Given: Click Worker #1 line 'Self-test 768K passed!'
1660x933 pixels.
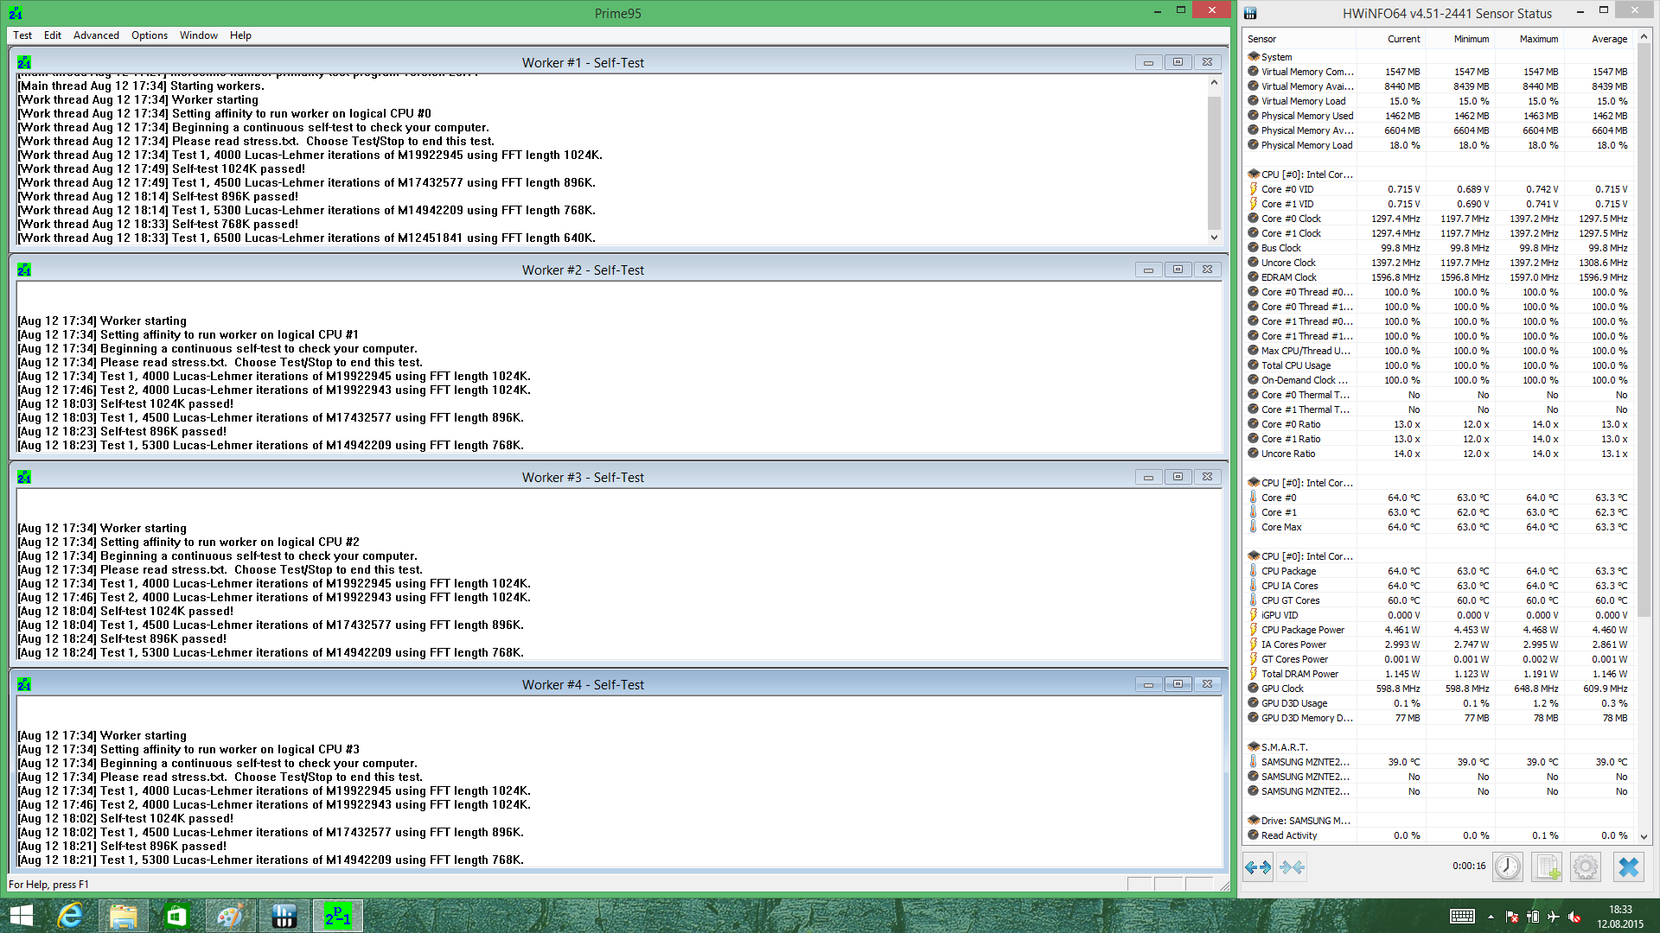Looking at the screenshot, I should (x=158, y=224).
